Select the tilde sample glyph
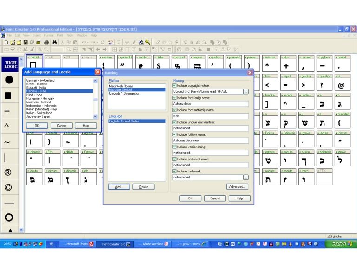The width and height of the screenshot is (357, 274). click(x=7, y=142)
